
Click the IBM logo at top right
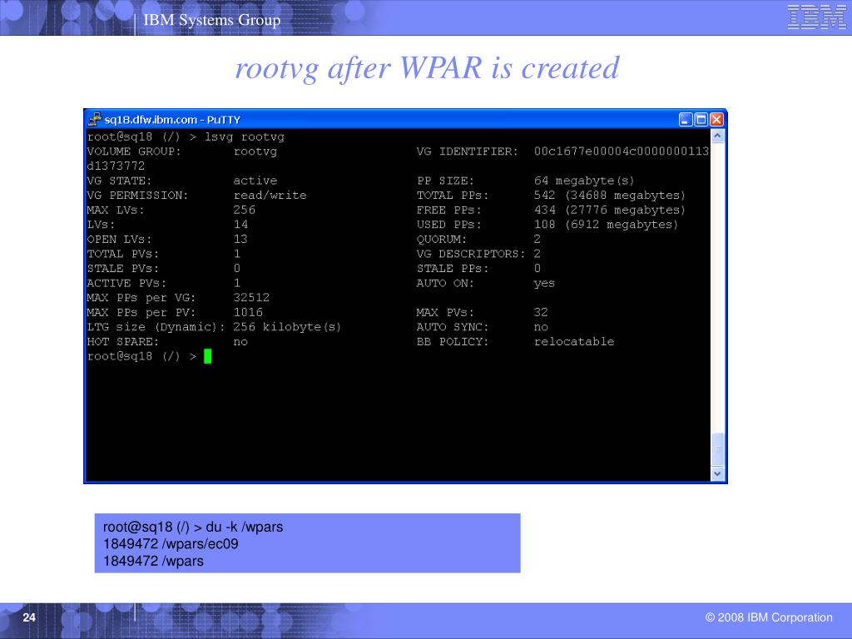click(816, 17)
